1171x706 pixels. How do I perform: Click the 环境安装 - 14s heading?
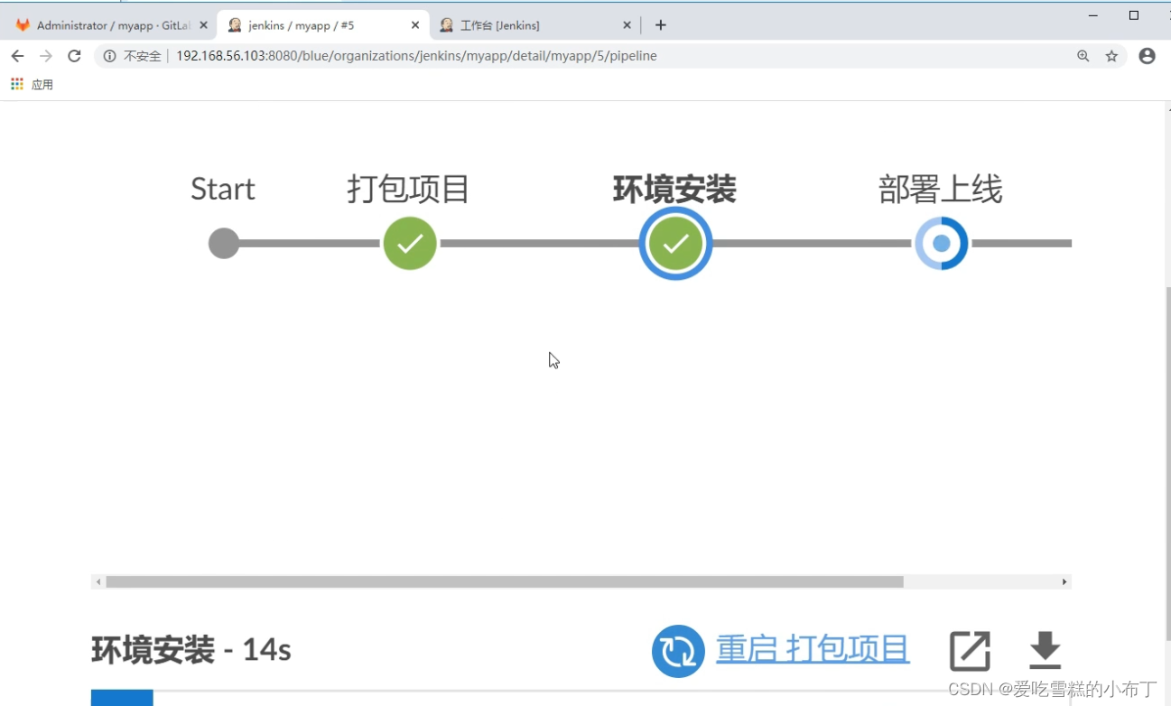(191, 650)
